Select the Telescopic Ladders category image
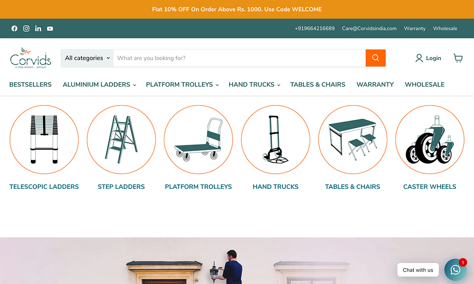Image resolution: width=474 pixels, height=284 pixels. [44, 140]
